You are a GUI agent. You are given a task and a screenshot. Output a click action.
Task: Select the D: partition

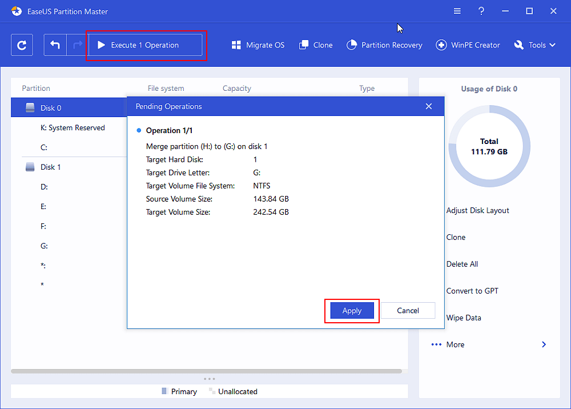[44, 187]
